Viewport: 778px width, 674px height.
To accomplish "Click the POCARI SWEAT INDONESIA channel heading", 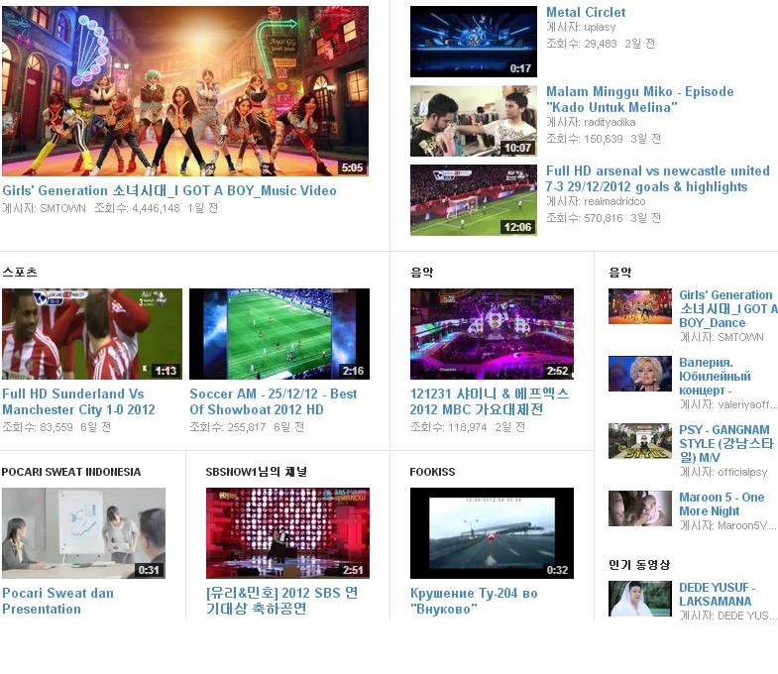I will tap(71, 472).
